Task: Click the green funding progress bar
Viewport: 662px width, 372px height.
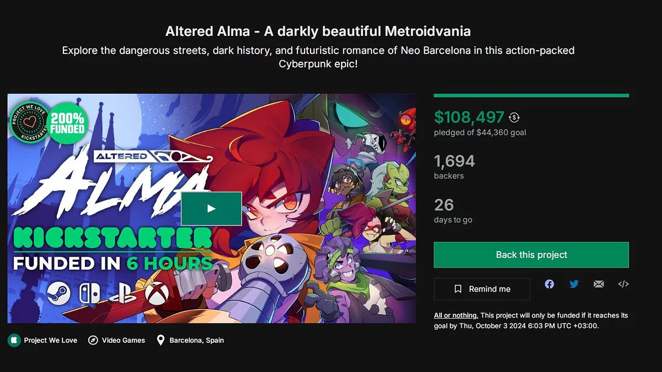Action: click(x=531, y=95)
